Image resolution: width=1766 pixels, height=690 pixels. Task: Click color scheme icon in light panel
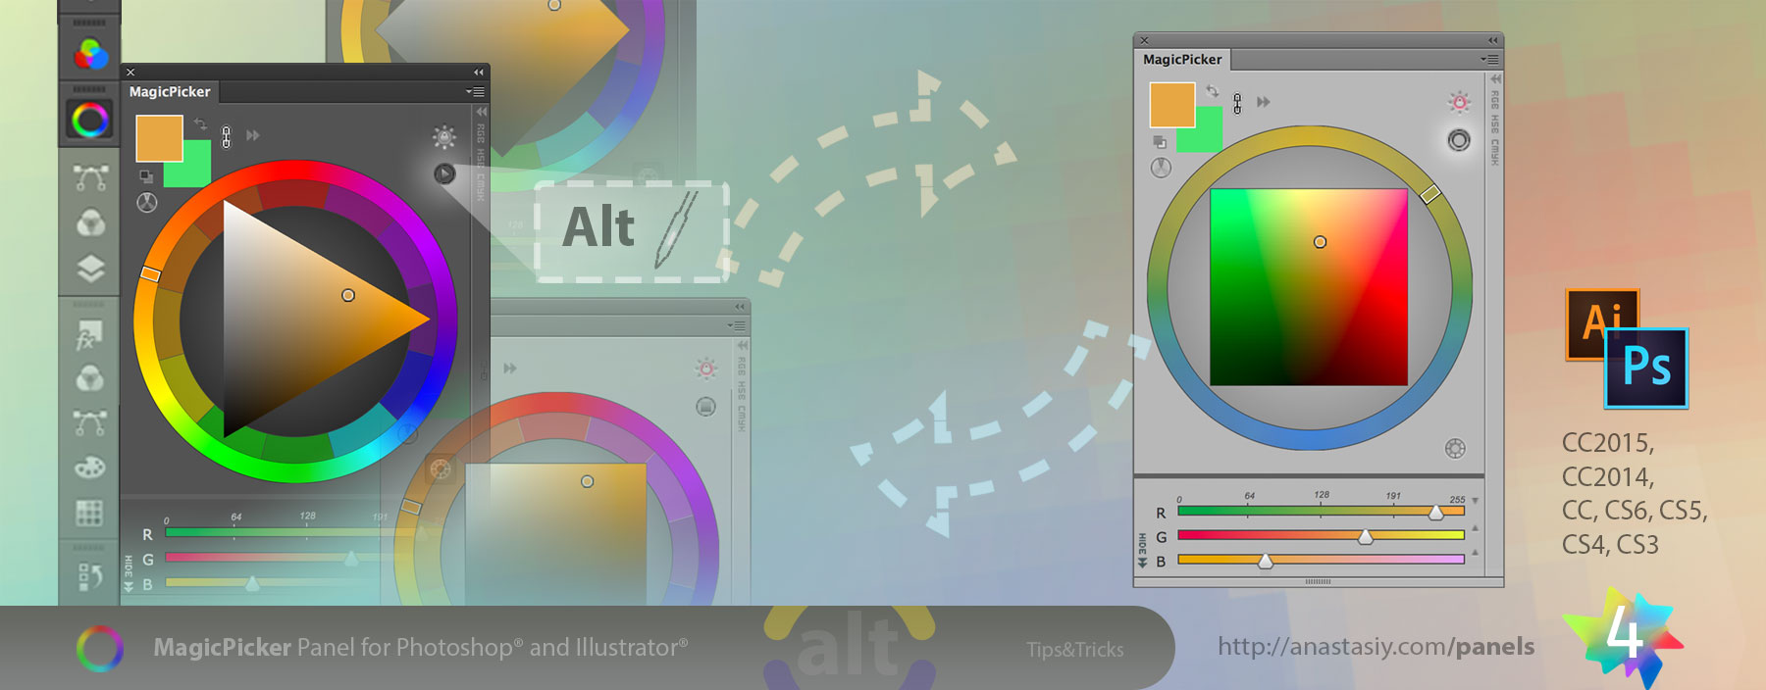coord(1161,168)
